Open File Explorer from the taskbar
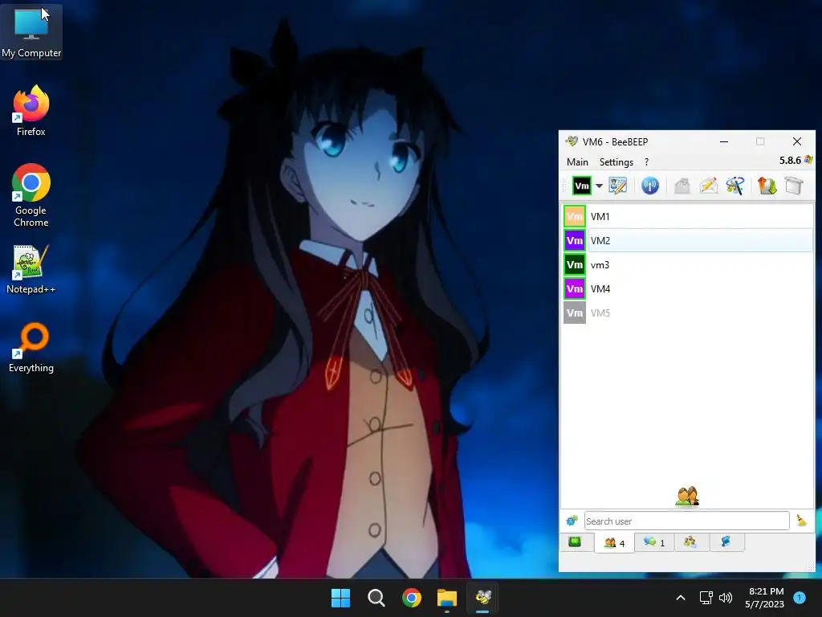The width and height of the screenshot is (822, 617). point(447,598)
